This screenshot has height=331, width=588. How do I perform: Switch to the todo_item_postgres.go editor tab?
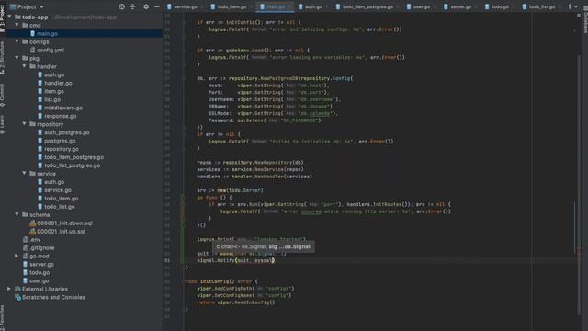367,6
